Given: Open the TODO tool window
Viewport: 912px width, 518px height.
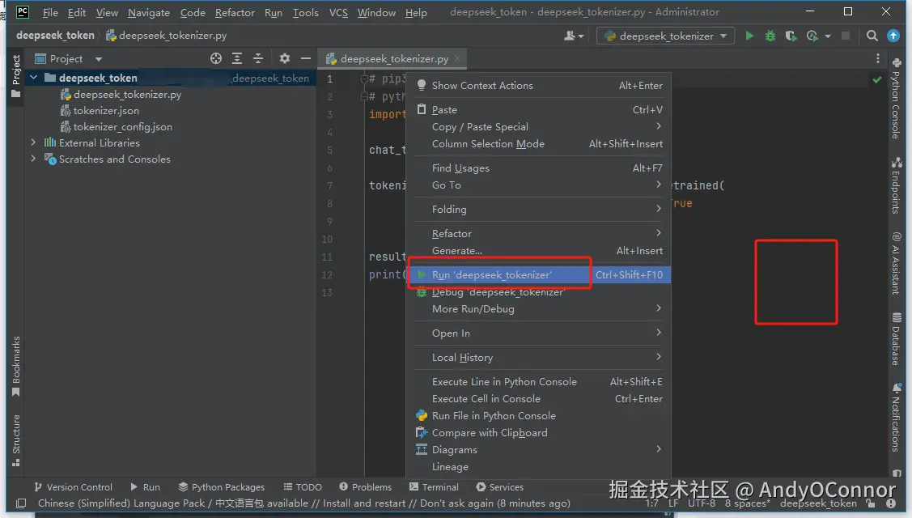Looking at the screenshot, I should 303,487.
